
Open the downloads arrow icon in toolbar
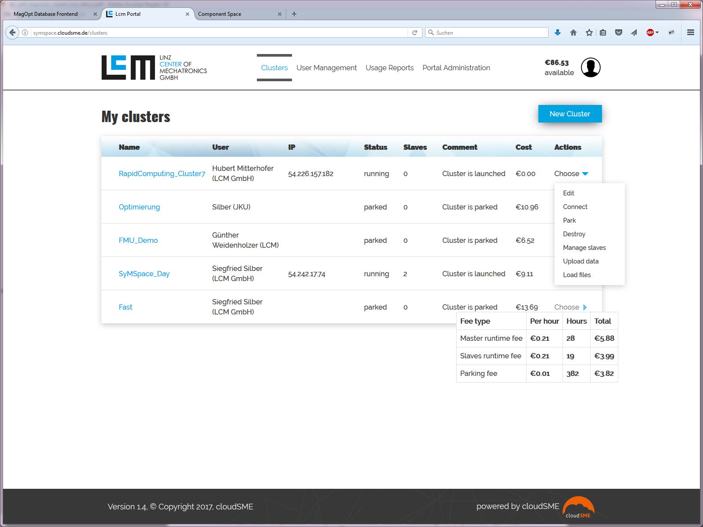(558, 32)
